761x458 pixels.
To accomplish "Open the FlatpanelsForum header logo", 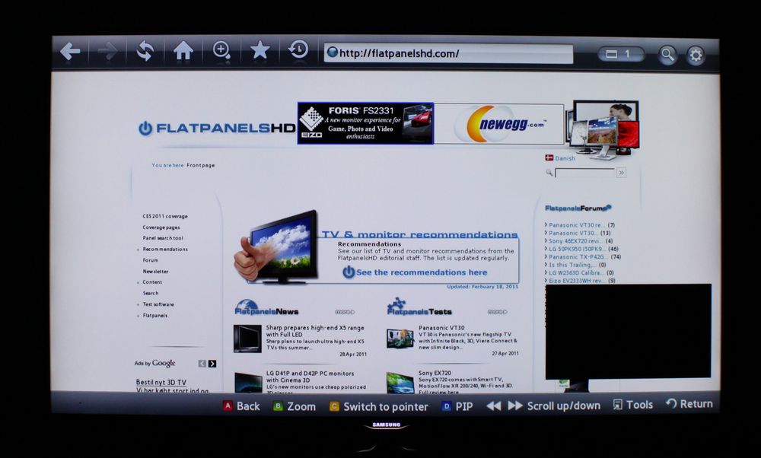I will coord(578,208).
